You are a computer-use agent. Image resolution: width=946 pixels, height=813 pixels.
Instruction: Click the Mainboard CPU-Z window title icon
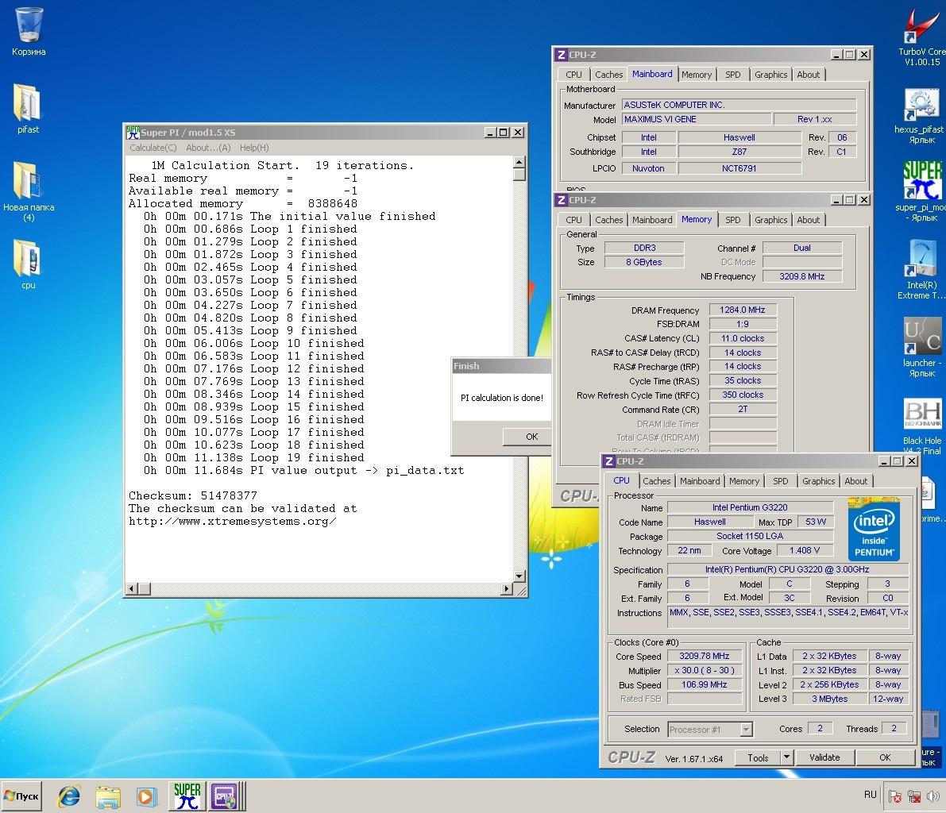click(561, 55)
